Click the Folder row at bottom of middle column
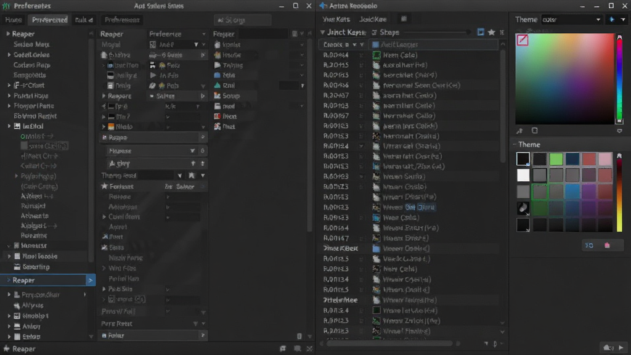This screenshot has width=631, height=355. click(x=153, y=335)
